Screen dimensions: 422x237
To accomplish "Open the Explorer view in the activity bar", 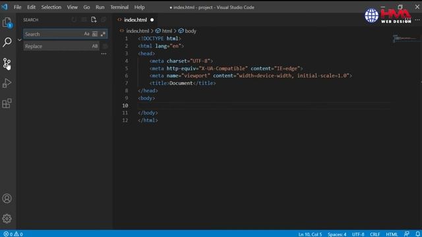I will (7, 22).
